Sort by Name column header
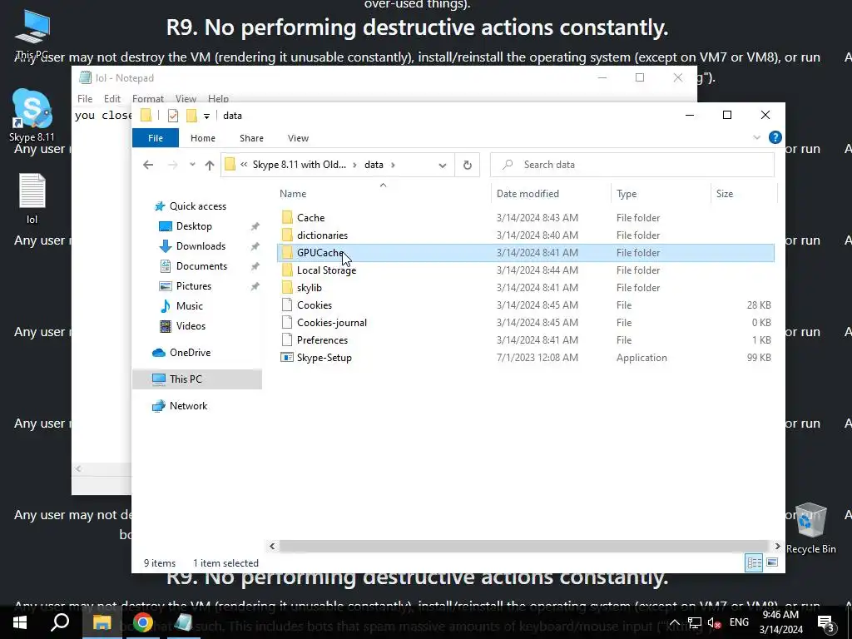Screen dimensions: 852x639 384,193
